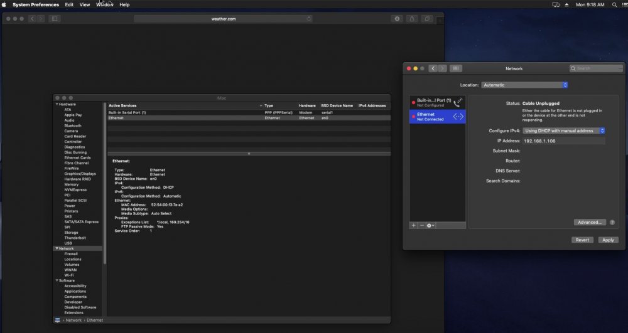Open the Help menu
Screen dimensions: 628x333
pyautogui.click(x=124, y=5)
